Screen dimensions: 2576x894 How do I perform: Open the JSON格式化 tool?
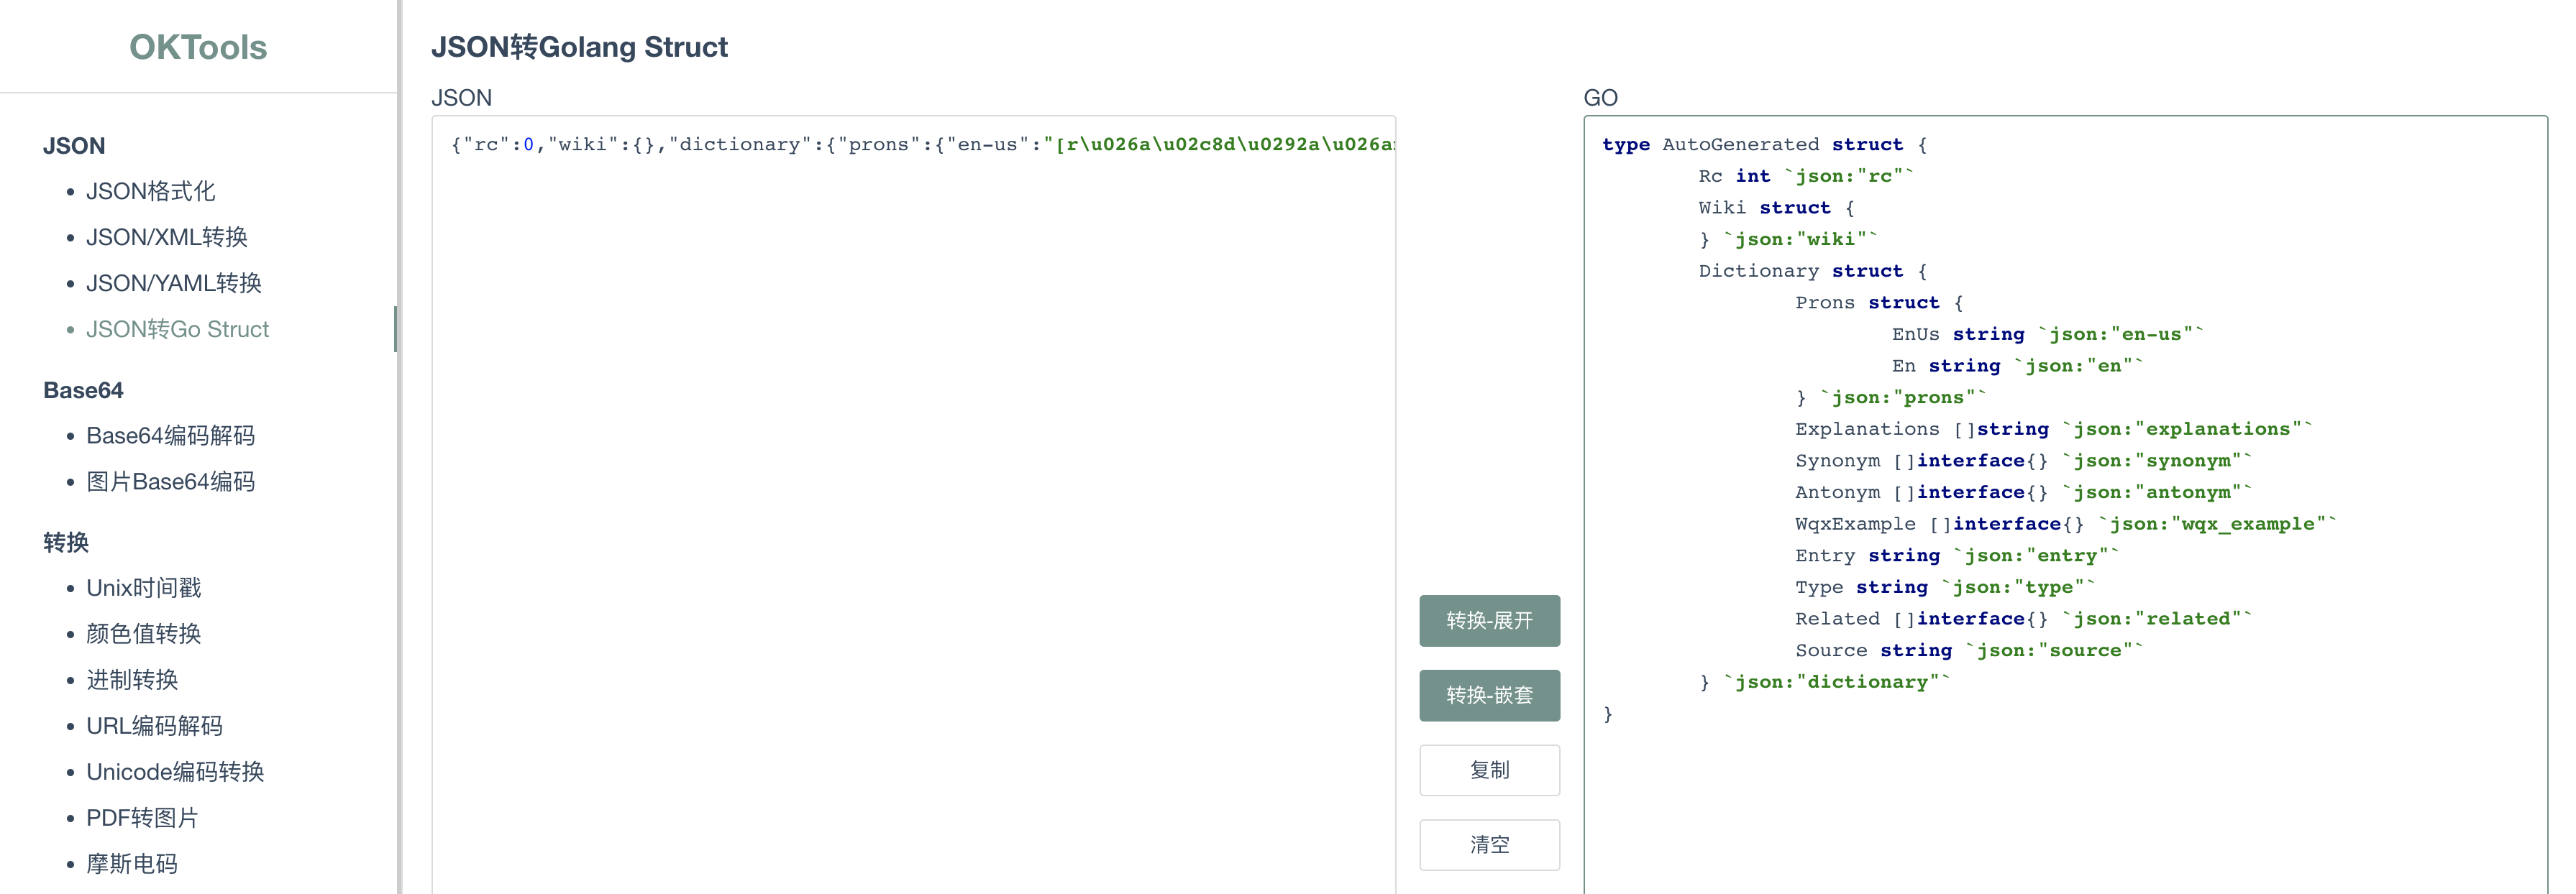(x=150, y=190)
